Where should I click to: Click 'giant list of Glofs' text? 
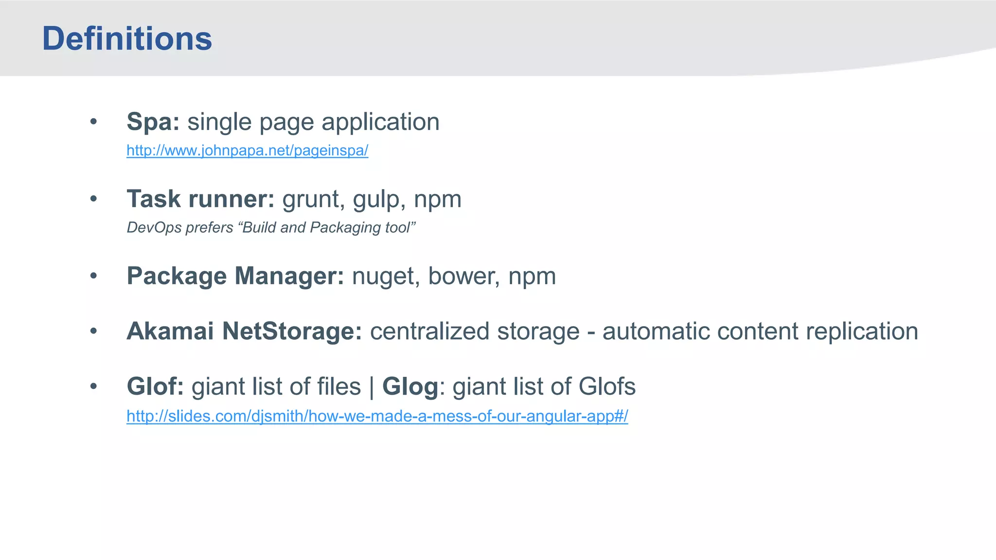pos(544,387)
